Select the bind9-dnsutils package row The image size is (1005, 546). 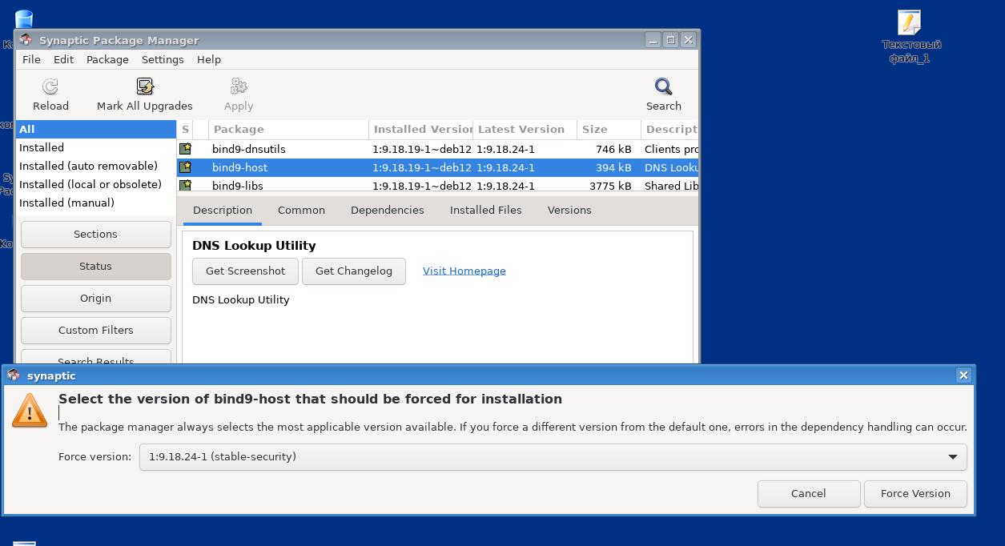coord(437,149)
